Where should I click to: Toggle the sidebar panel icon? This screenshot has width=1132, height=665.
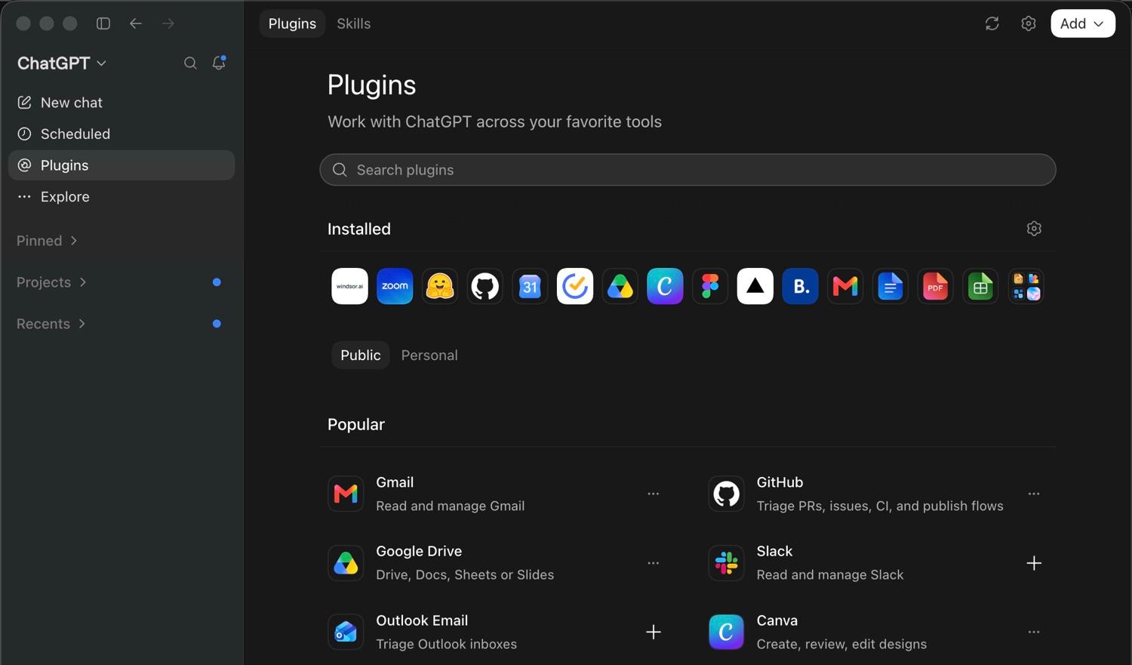point(103,23)
